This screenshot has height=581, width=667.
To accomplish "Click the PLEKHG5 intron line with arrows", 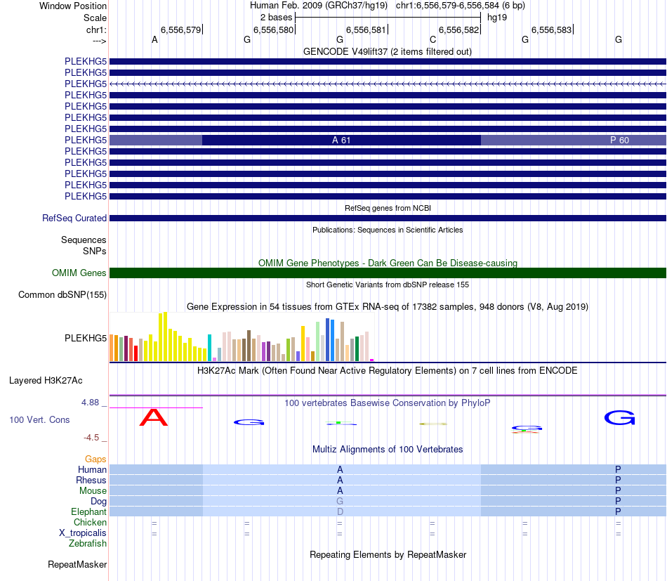I will pos(388,84).
